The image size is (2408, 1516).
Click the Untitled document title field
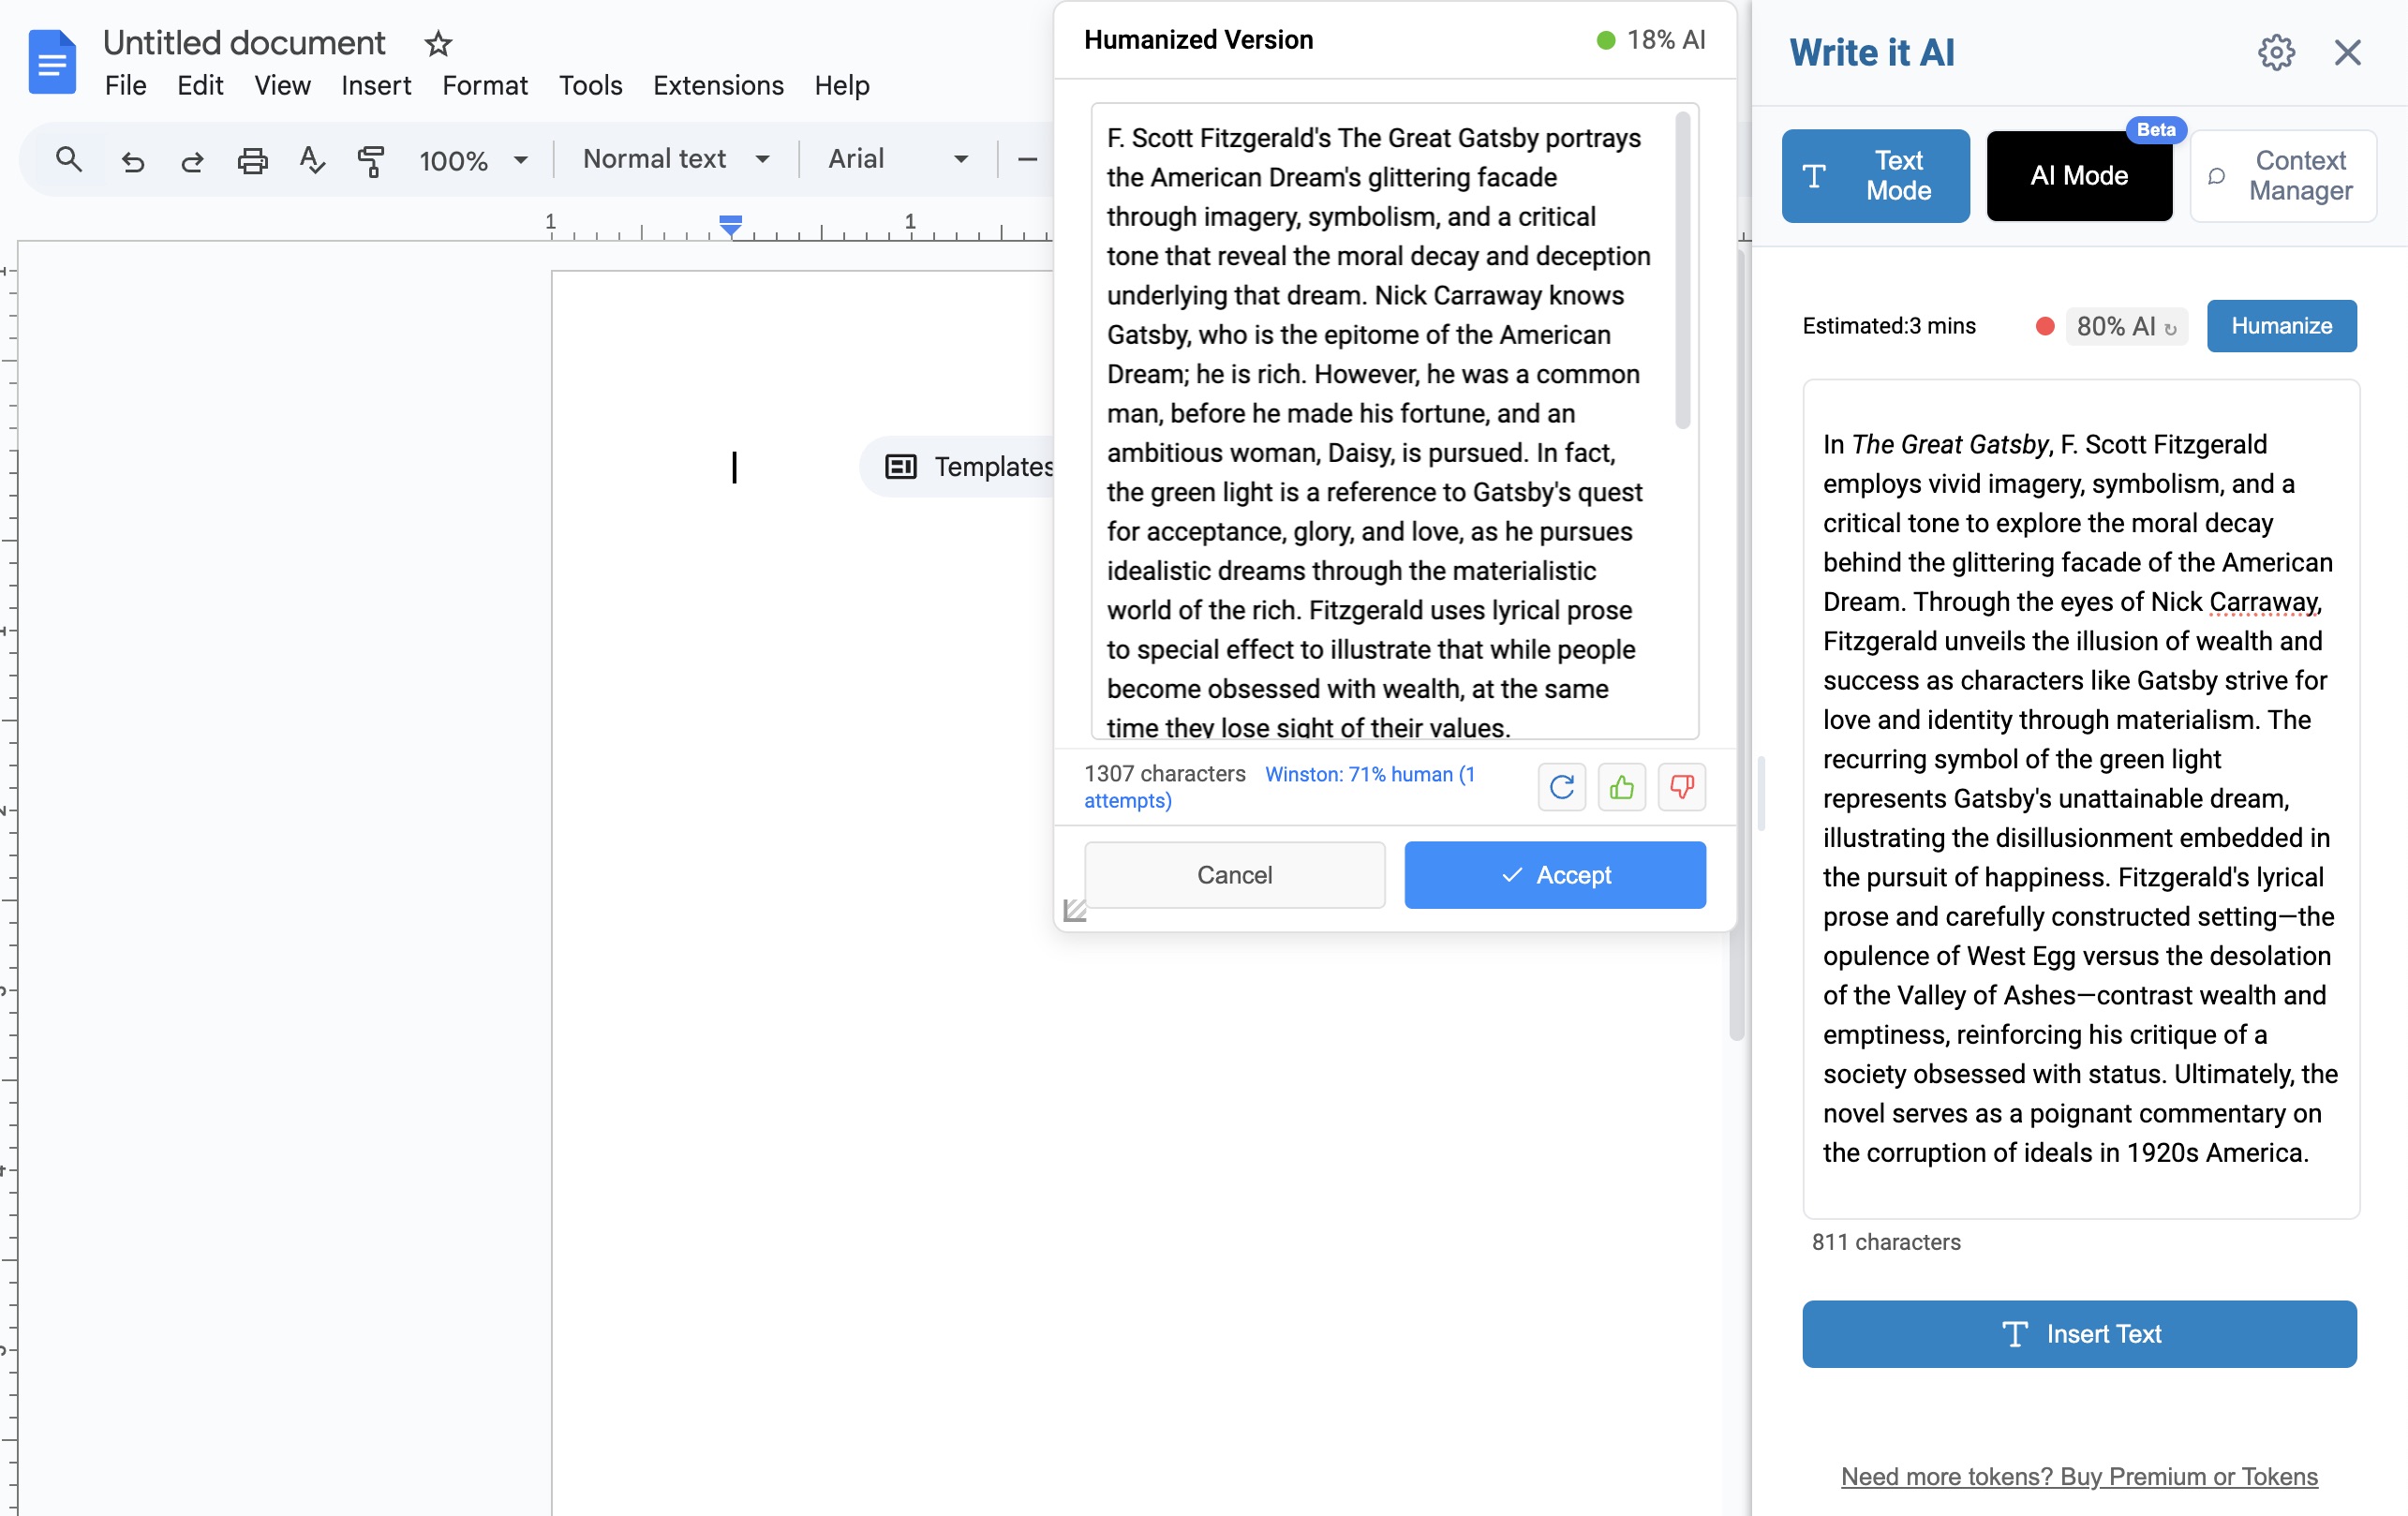[244, 43]
